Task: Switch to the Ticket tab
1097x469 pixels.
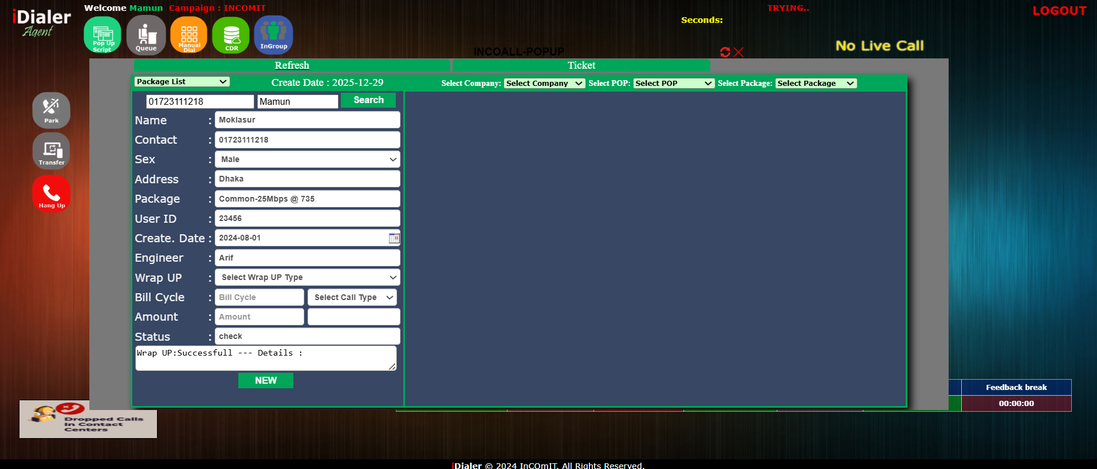Action: pos(581,65)
